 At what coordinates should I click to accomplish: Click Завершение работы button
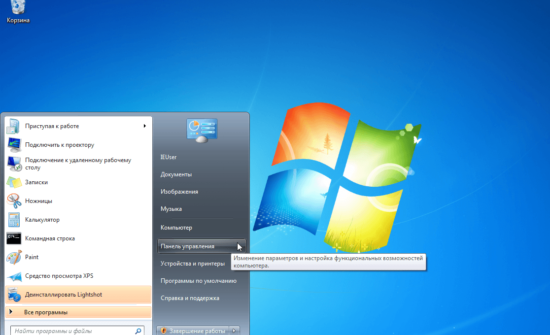click(x=193, y=331)
